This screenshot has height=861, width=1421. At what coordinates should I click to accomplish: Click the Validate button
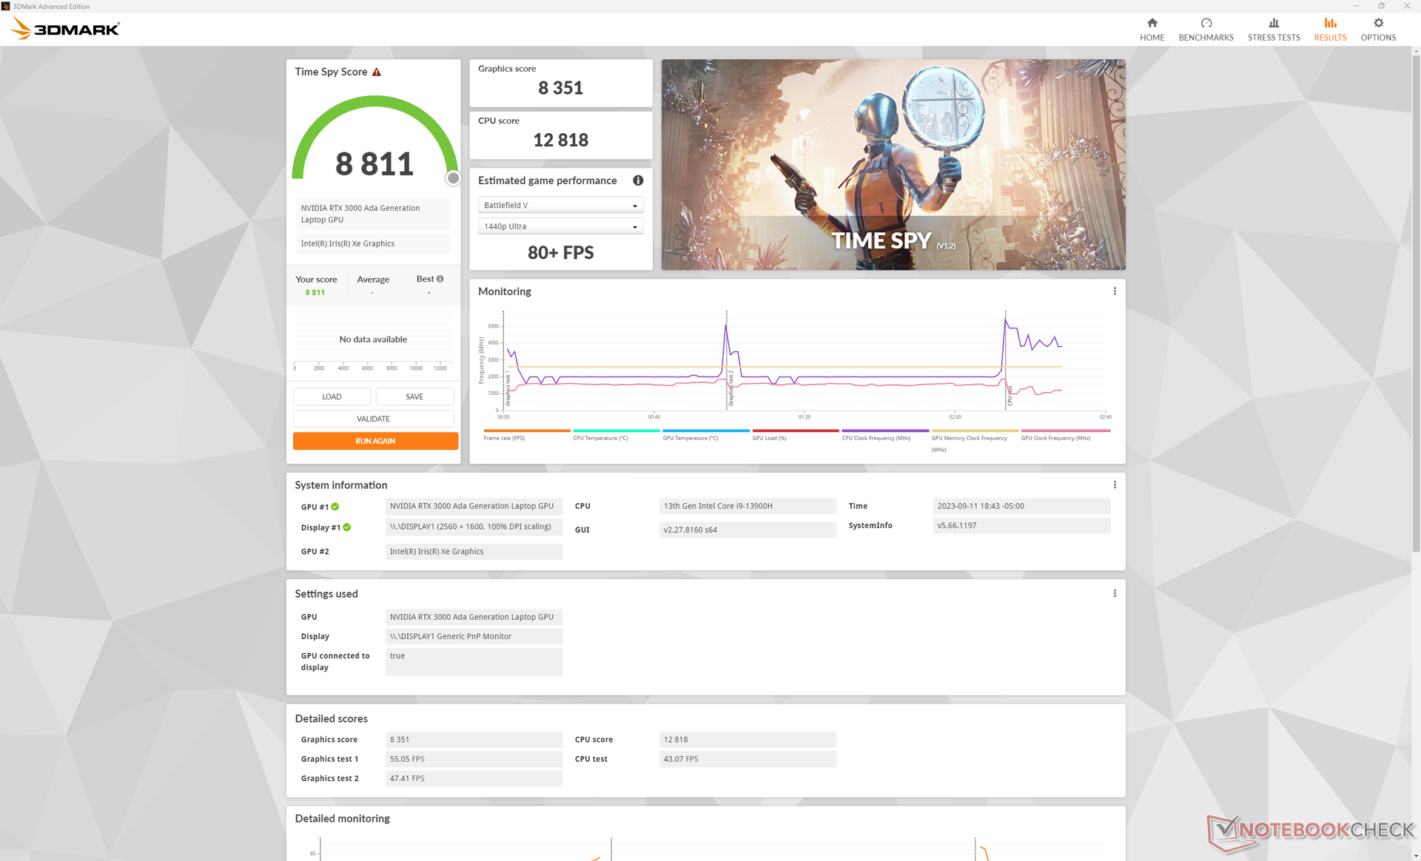(x=373, y=419)
